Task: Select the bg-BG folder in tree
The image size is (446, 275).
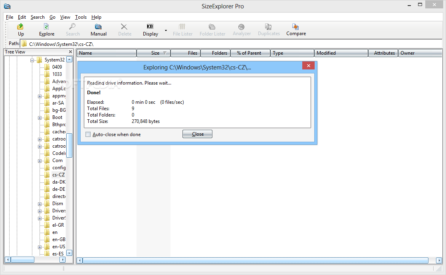Action: (59, 110)
